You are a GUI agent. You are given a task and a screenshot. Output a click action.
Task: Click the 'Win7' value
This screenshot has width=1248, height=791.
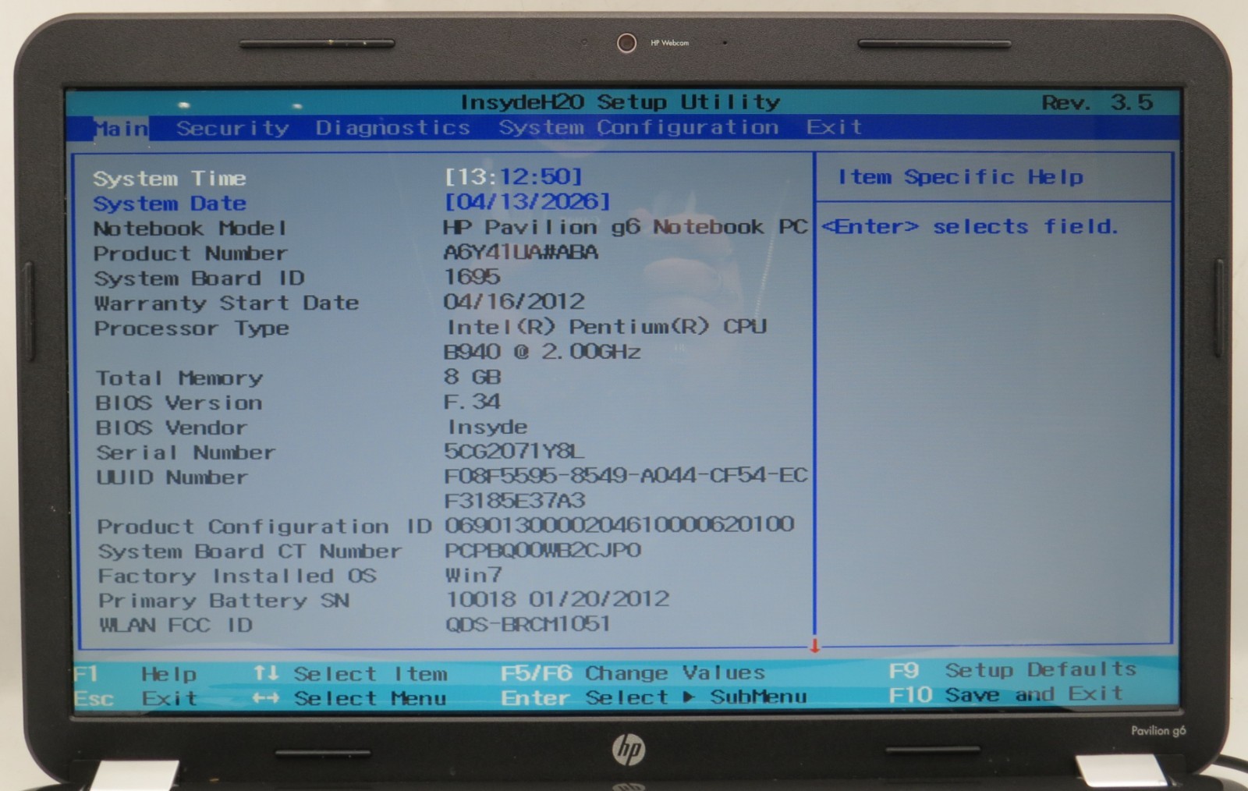click(x=473, y=575)
